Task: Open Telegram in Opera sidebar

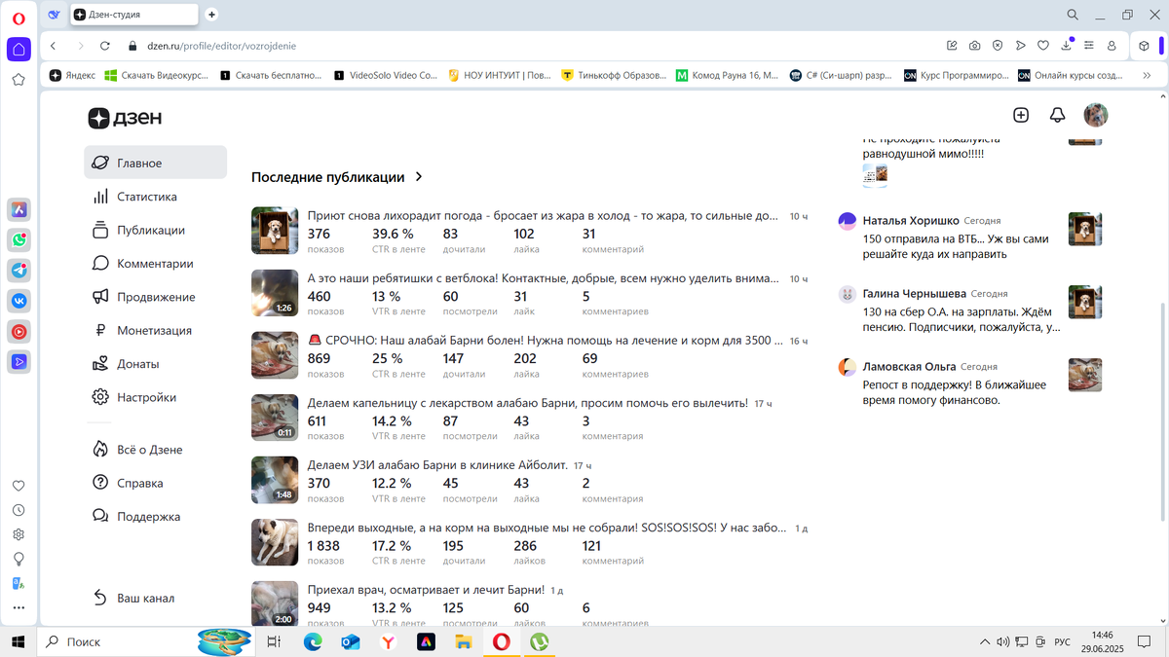Action: pyautogui.click(x=19, y=270)
